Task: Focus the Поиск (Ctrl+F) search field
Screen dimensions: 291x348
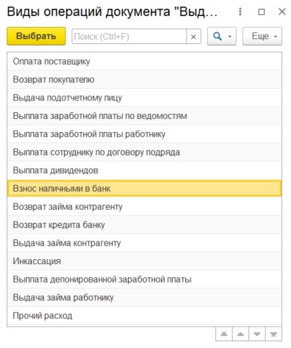Action: click(x=129, y=36)
